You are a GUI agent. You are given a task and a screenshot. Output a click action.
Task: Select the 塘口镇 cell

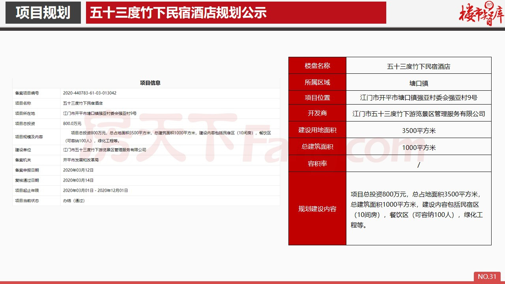(419, 83)
